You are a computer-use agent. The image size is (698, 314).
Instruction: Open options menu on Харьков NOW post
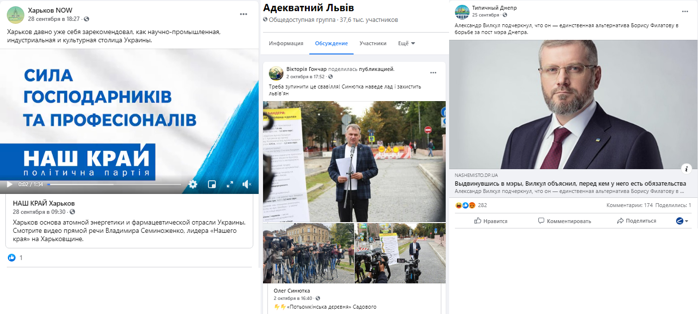(244, 14)
